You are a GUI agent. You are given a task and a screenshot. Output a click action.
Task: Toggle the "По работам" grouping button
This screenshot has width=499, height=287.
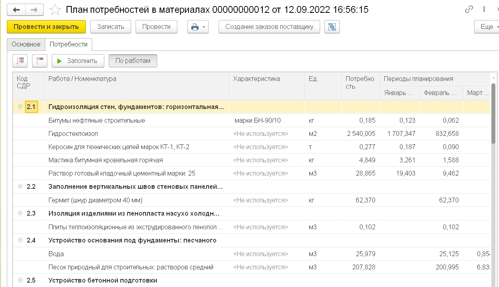pos(133,61)
